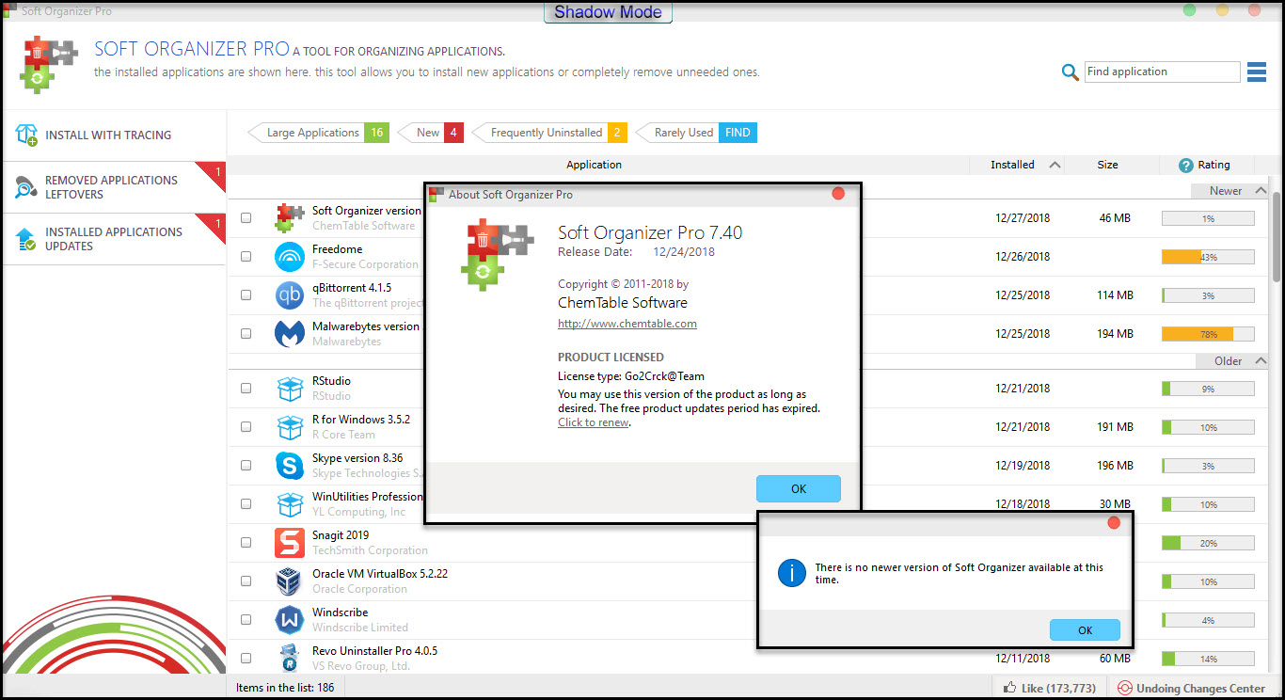1285x700 pixels.
Task: Select the Rarely Used FIND tag
Action: coord(697,133)
